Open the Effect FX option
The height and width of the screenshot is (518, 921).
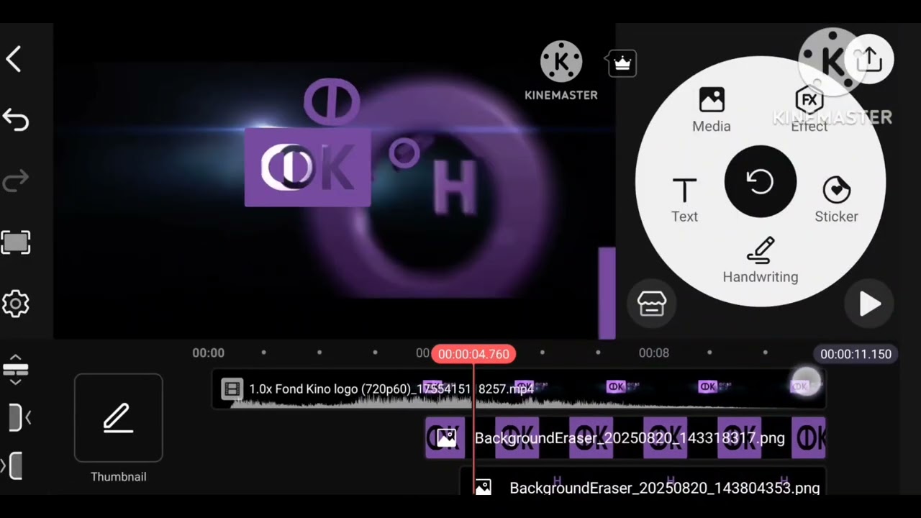pyautogui.click(x=809, y=110)
